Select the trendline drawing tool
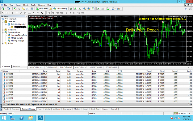This screenshot has width=193, height=121. tap(21, 13)
